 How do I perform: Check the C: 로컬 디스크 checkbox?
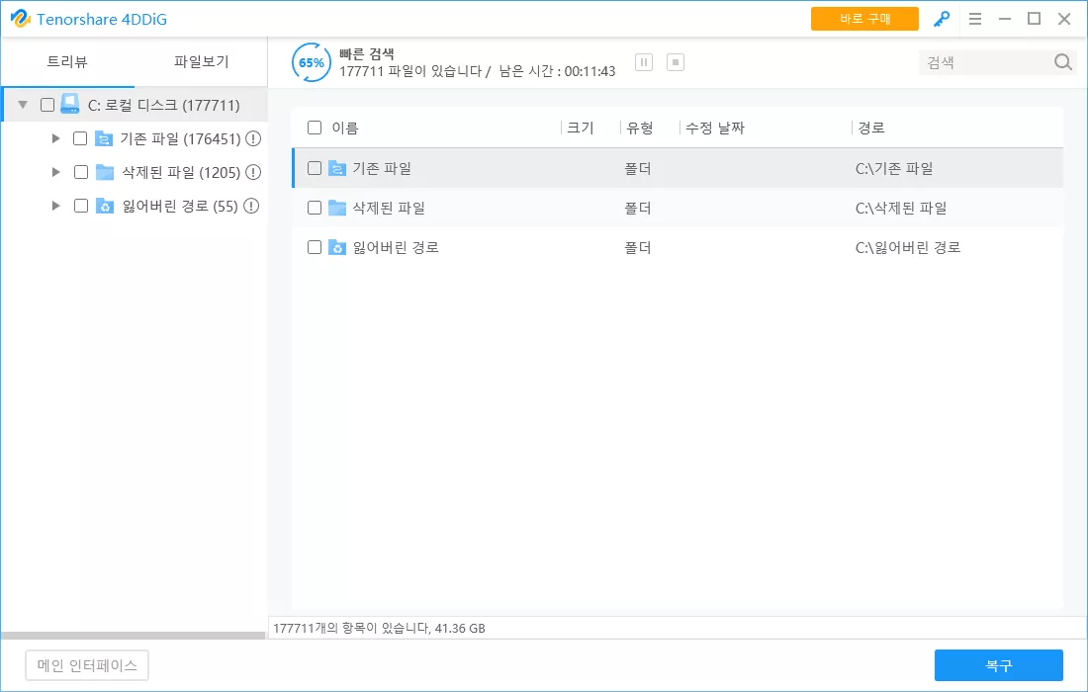(47, 105)
